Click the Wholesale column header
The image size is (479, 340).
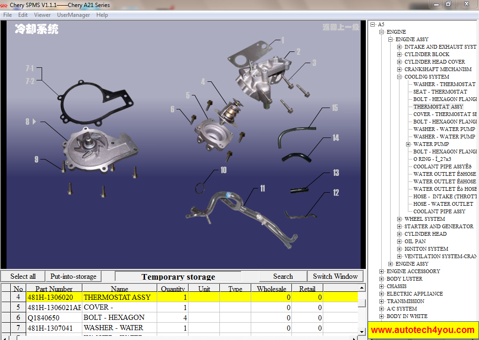[271, 289]
